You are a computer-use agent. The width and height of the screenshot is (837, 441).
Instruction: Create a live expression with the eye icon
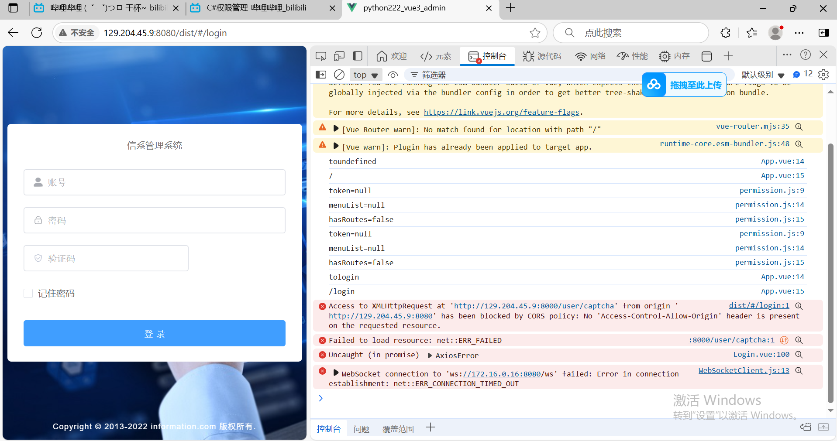(x=393, y=75)
